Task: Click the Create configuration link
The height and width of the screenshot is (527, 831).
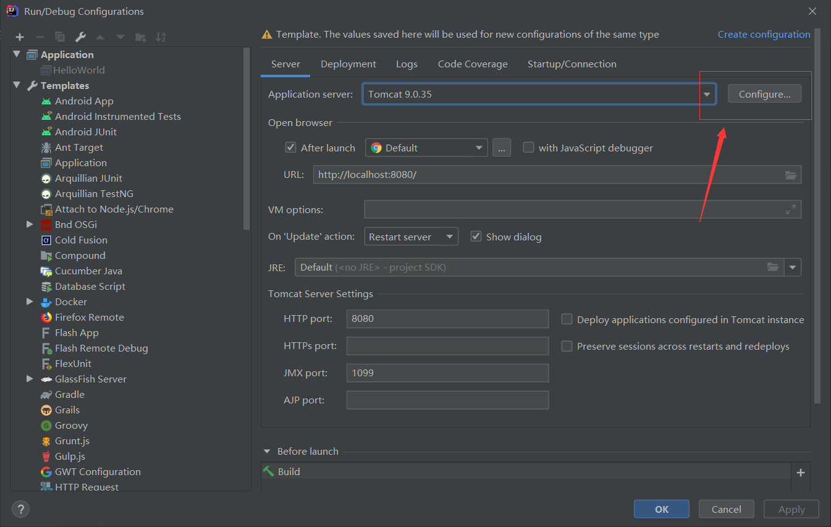Action: (x=764, y=35)
